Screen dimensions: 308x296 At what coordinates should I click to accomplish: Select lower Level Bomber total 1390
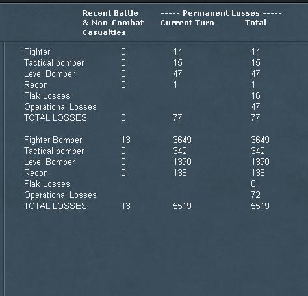[x=260, y=162]
